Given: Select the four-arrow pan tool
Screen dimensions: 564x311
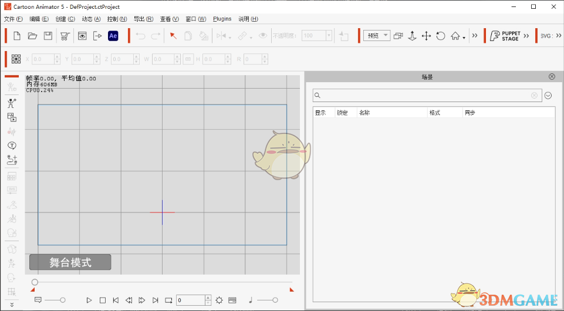Looking at the screenshot, I should pos(426,36).
